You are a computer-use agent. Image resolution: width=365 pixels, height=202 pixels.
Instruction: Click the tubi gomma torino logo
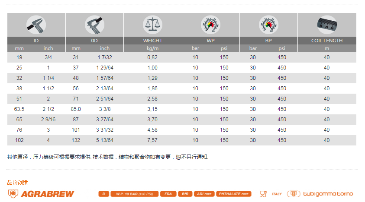321,194
